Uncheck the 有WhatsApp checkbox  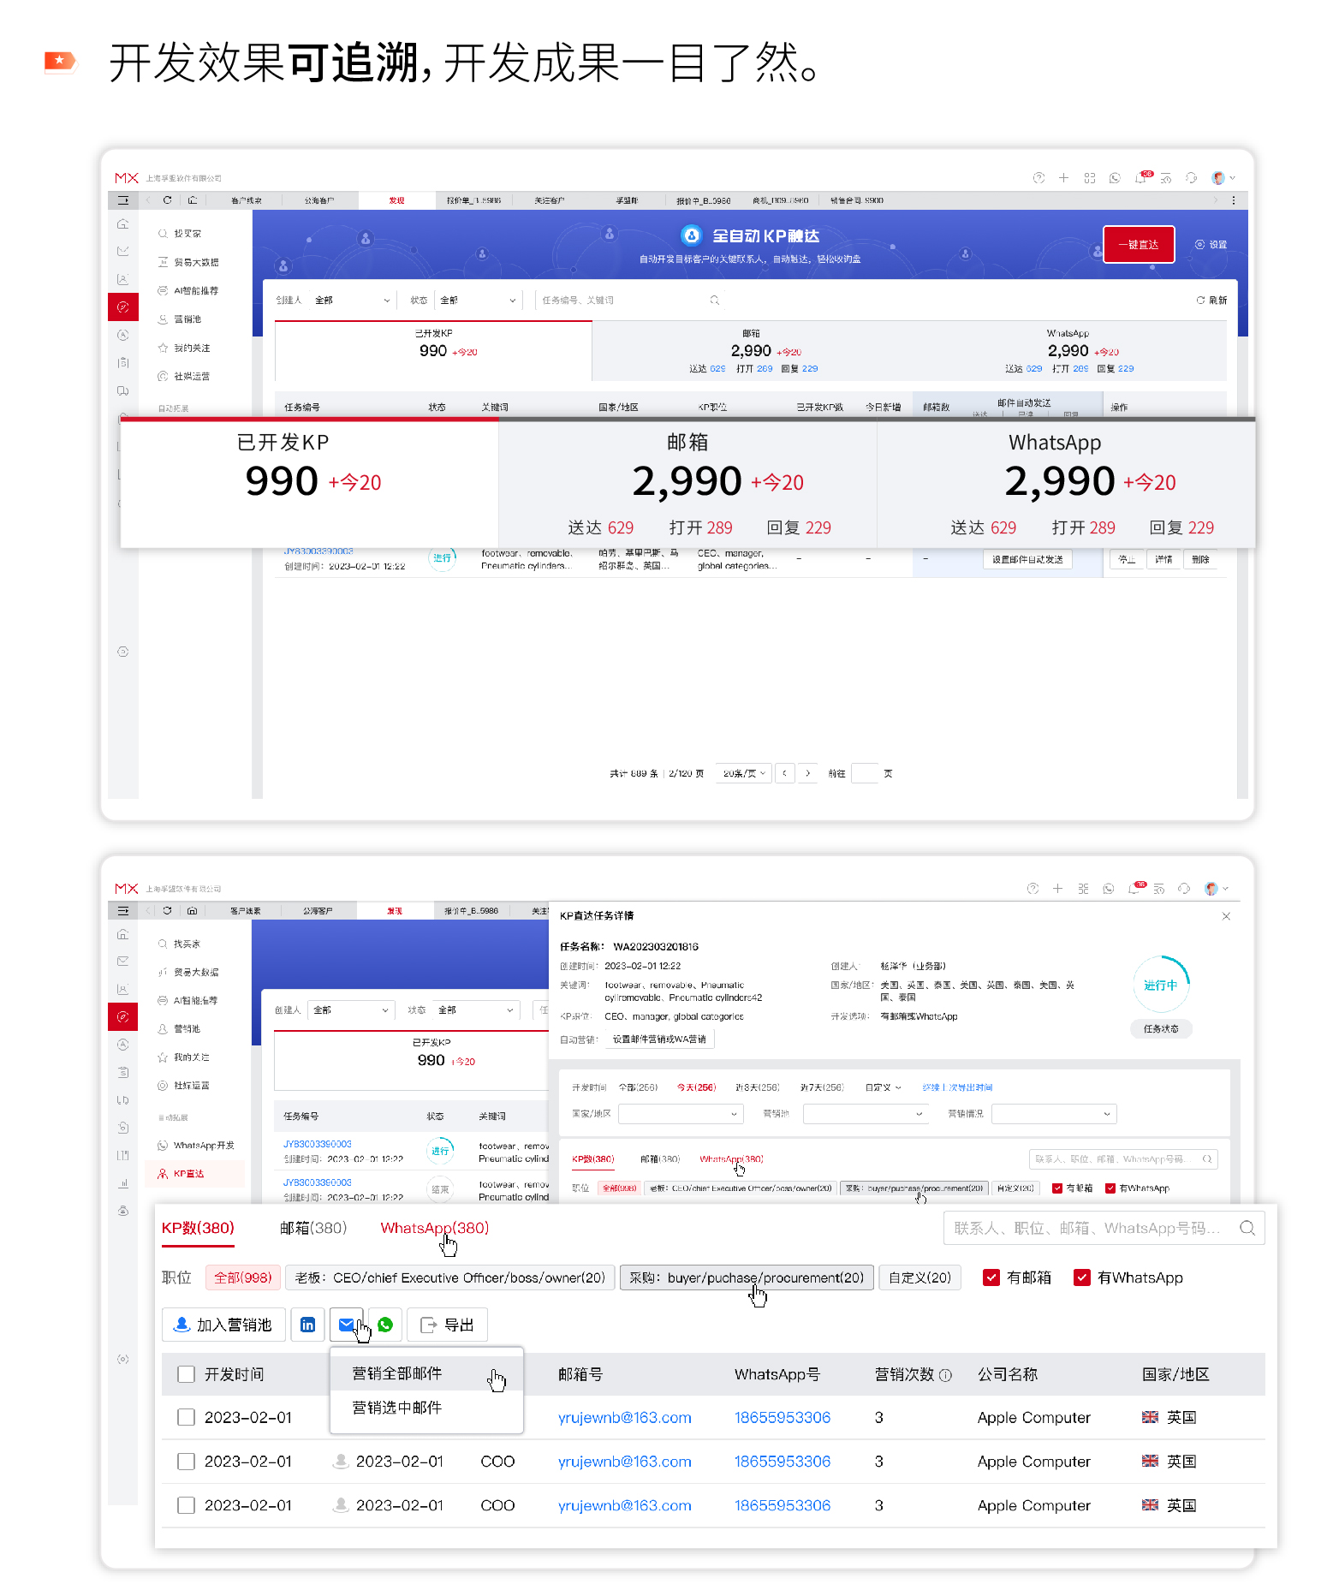(1082, 1277)
